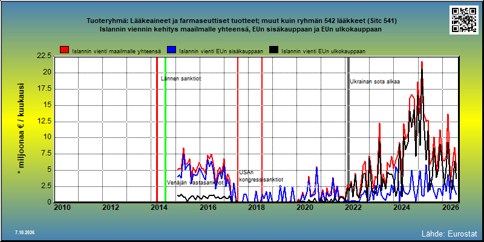
Task: Click the y-axis value 15
Action: (x=47, y=105)
